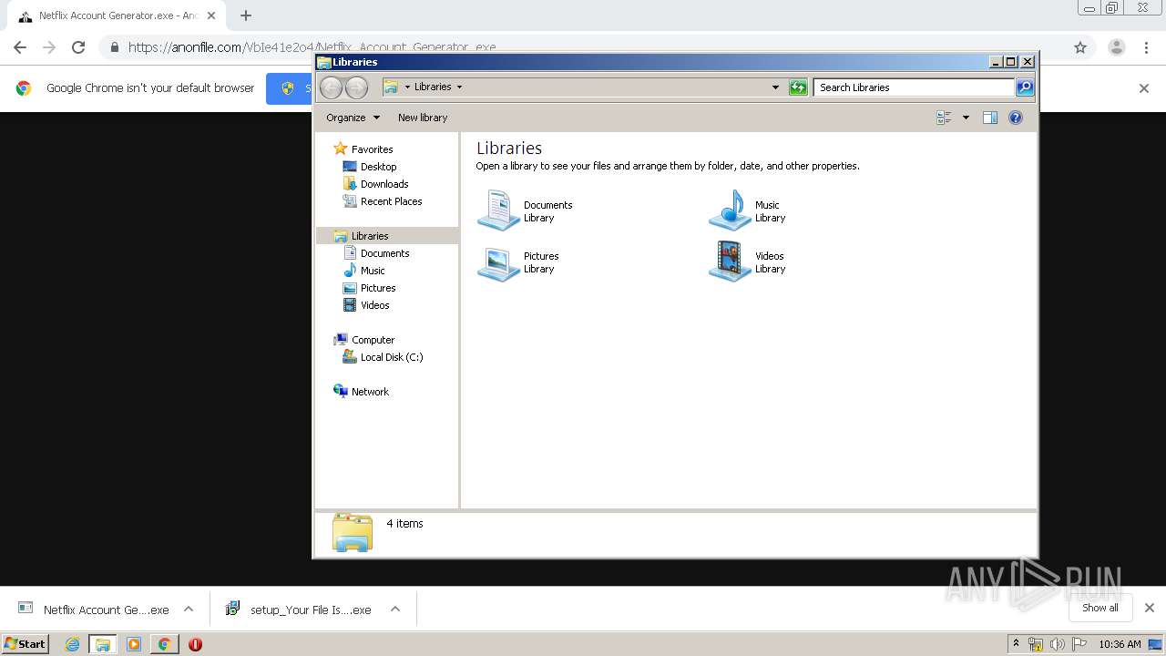
Task: Click the Action Center flag tray icon
Action: (1079, 644)
